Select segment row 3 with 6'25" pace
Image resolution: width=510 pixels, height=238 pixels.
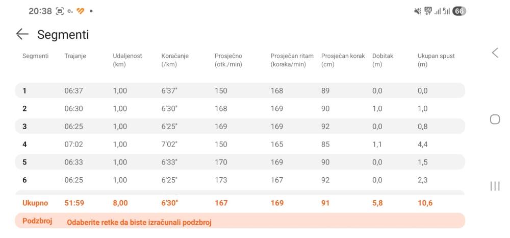click(240, 126)
